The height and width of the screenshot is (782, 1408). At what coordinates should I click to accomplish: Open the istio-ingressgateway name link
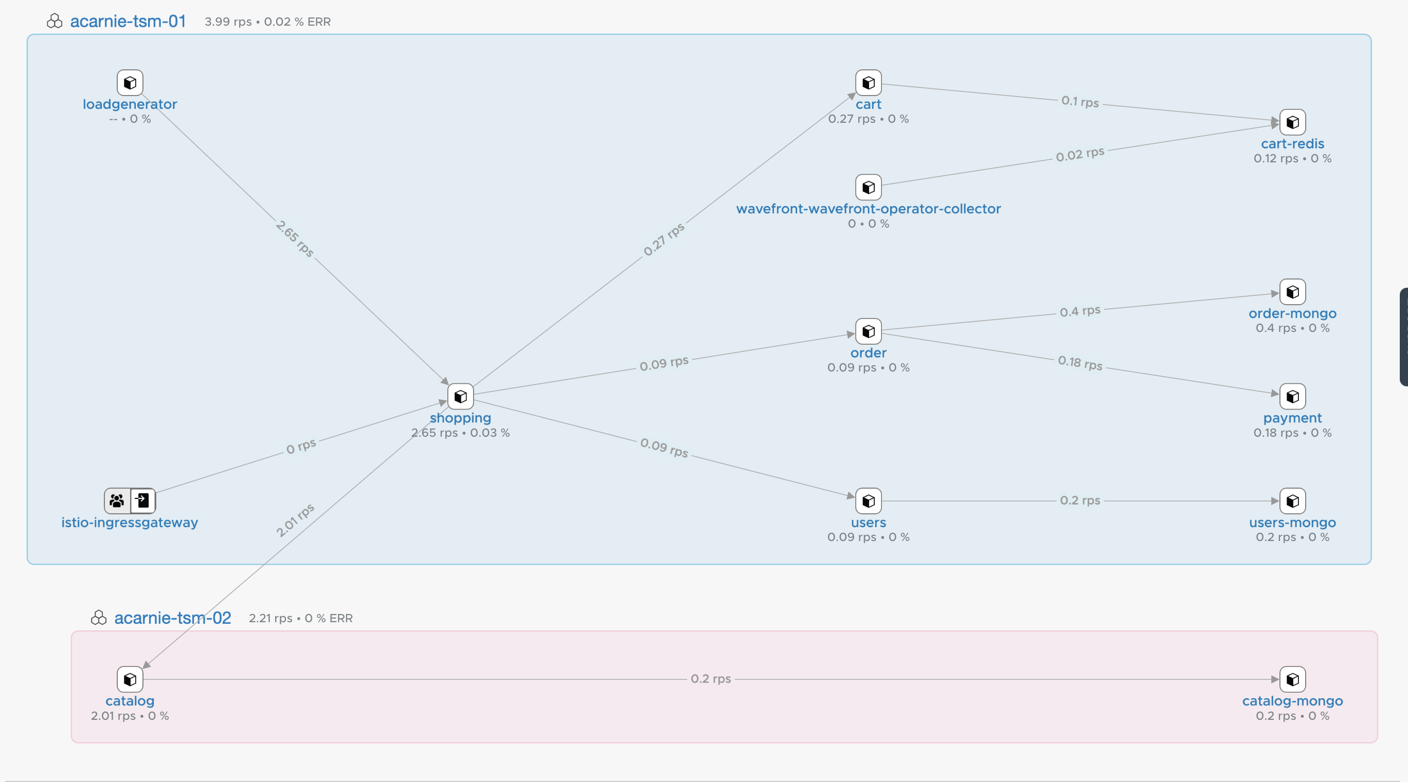point(130,522)
